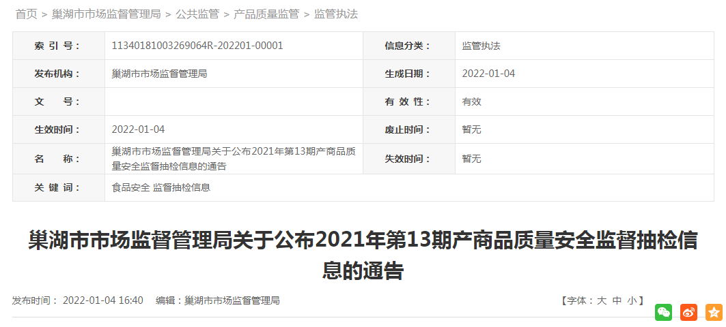Select index number 11340181003269064R-202201-00001

click(x=197, y=46)
